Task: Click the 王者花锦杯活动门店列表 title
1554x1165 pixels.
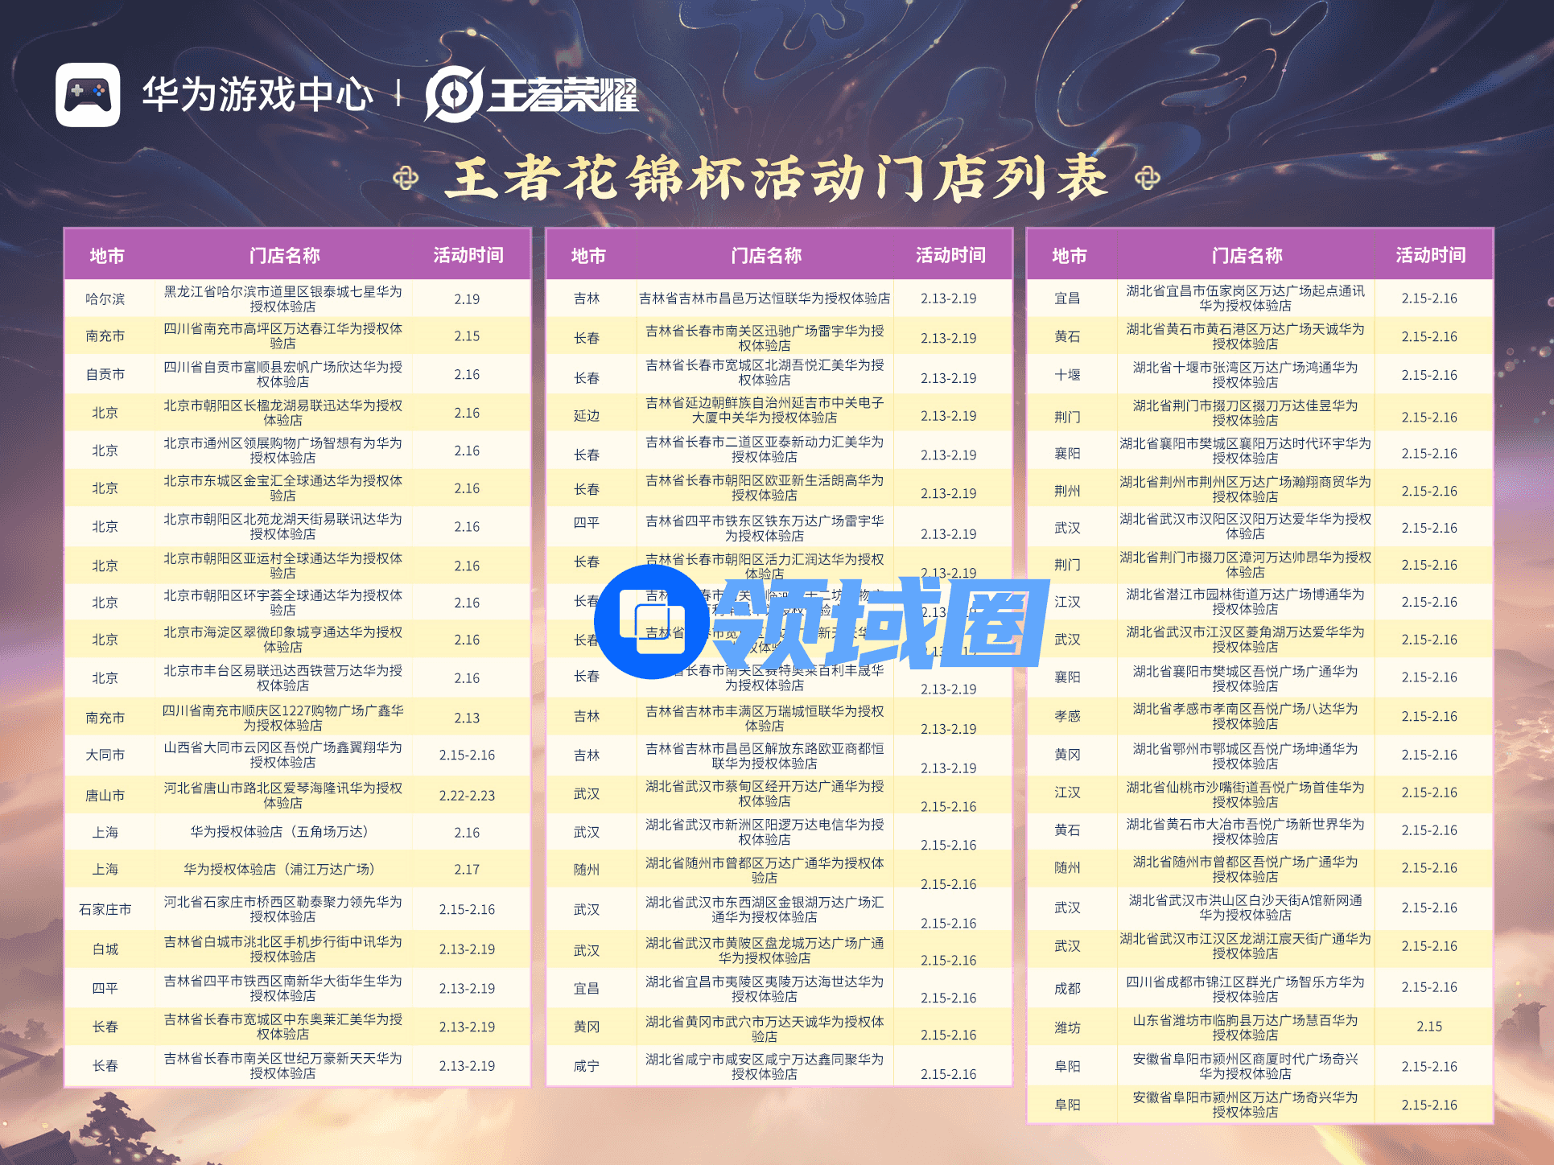Action: click(776, 178)
